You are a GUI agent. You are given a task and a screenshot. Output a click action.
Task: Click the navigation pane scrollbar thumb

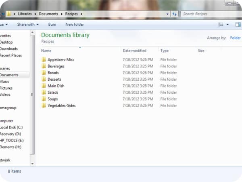32,95
